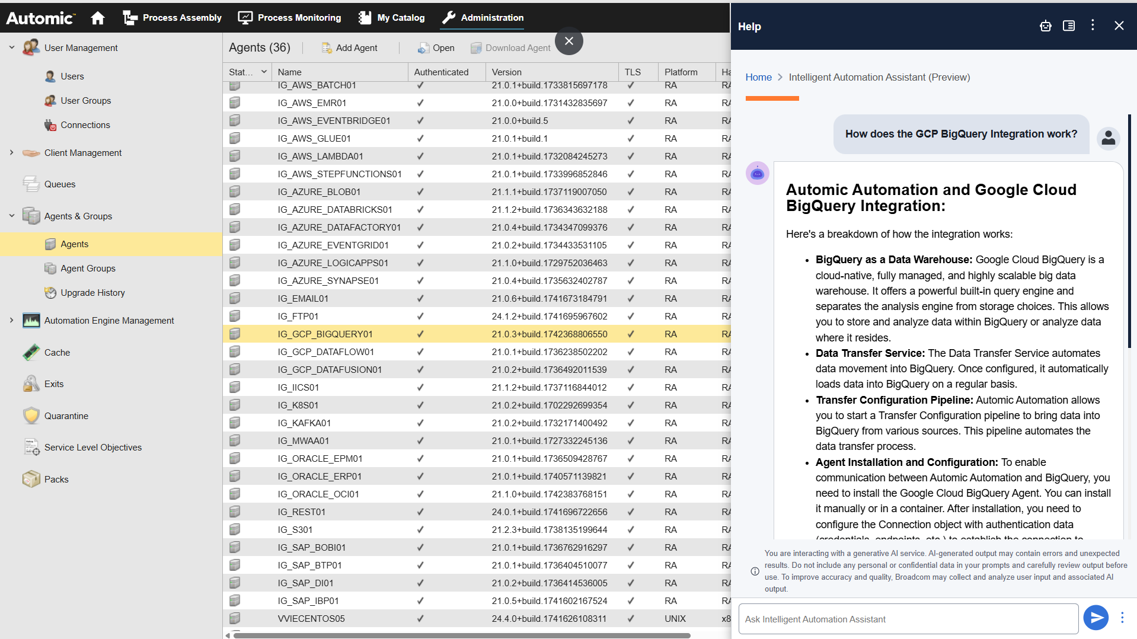Open Help panel three-dot menu
The width and height of the screenshot is (1137, 639).
[x=1093, y=25]
